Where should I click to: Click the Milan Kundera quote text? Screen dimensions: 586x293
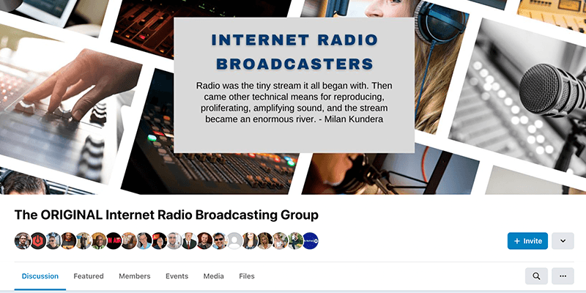click(293, 102)
